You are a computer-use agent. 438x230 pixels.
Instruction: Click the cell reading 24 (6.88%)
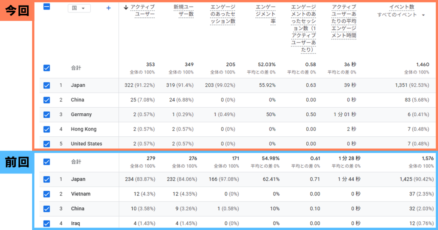click(x=181, y=100)
